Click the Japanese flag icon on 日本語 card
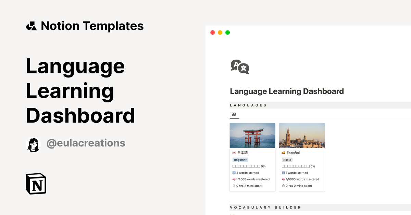The height and width of the screenshot is (215, 411). 234,153
